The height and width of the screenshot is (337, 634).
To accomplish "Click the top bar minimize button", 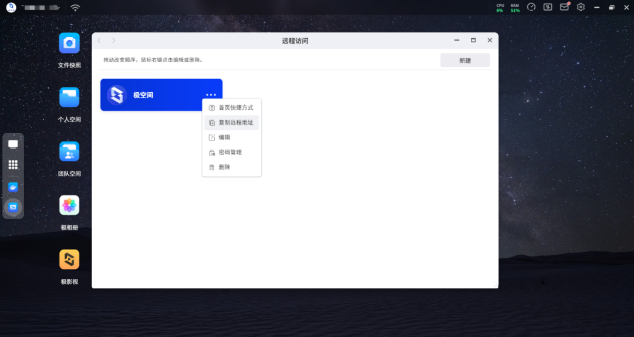I will point(597,7).
